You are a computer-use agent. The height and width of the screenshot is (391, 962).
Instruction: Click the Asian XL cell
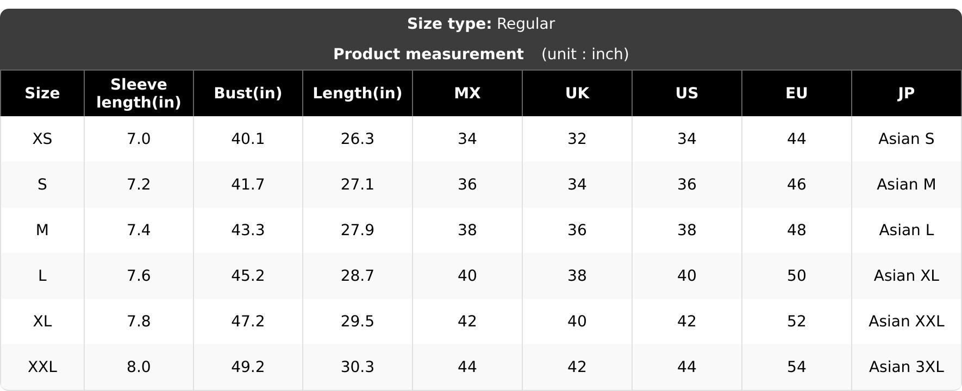point(907,276)
